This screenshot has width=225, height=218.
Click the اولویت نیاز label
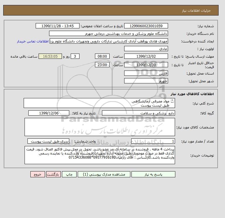[x=206, y=49]
